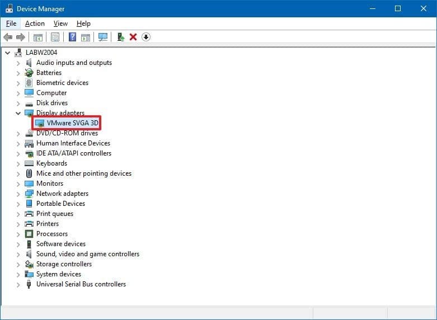Click the LABW2004 computer root icon
437x320 pixels.
pos(18,53)
